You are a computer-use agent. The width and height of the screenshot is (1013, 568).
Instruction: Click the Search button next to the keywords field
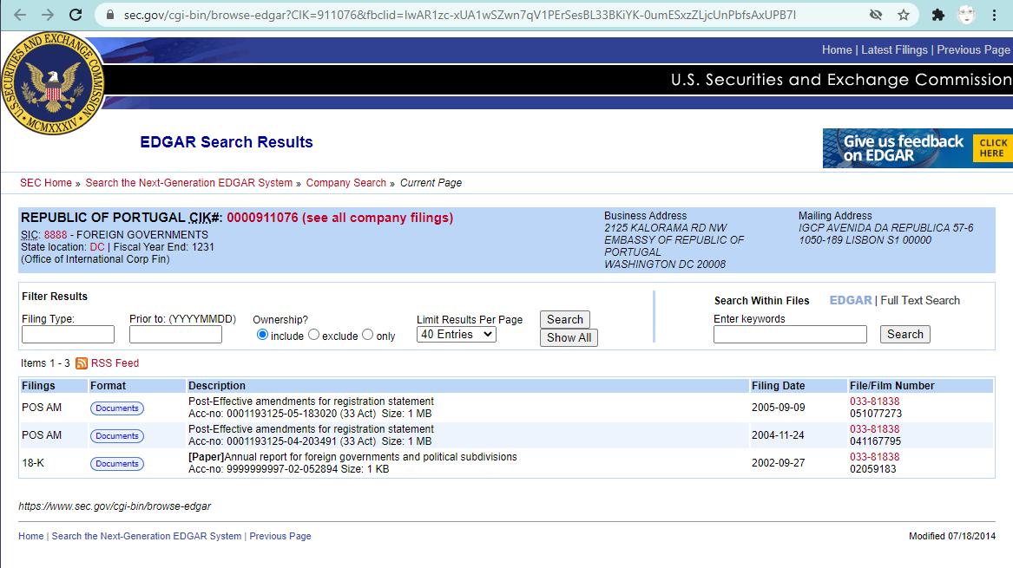coord(904,335)
